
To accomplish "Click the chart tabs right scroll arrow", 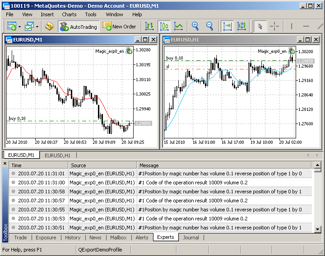I will point(317,155).
